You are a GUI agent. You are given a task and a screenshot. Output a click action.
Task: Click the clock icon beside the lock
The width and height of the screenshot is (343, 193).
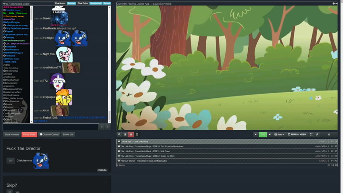point(137,135)
